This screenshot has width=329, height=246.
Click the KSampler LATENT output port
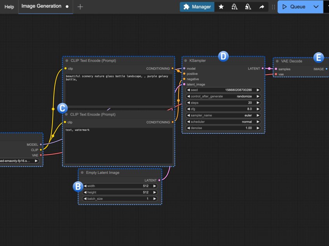point(262,68)
